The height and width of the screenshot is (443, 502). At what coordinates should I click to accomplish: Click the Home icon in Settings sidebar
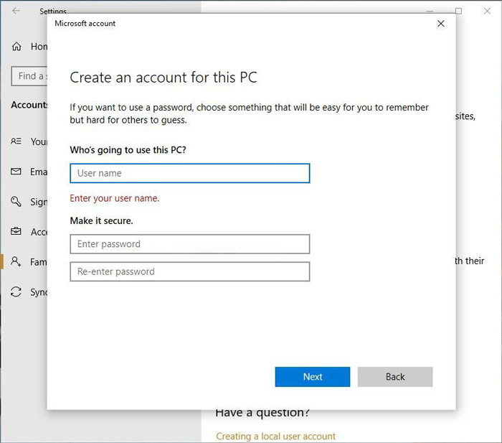pos(16,47)
